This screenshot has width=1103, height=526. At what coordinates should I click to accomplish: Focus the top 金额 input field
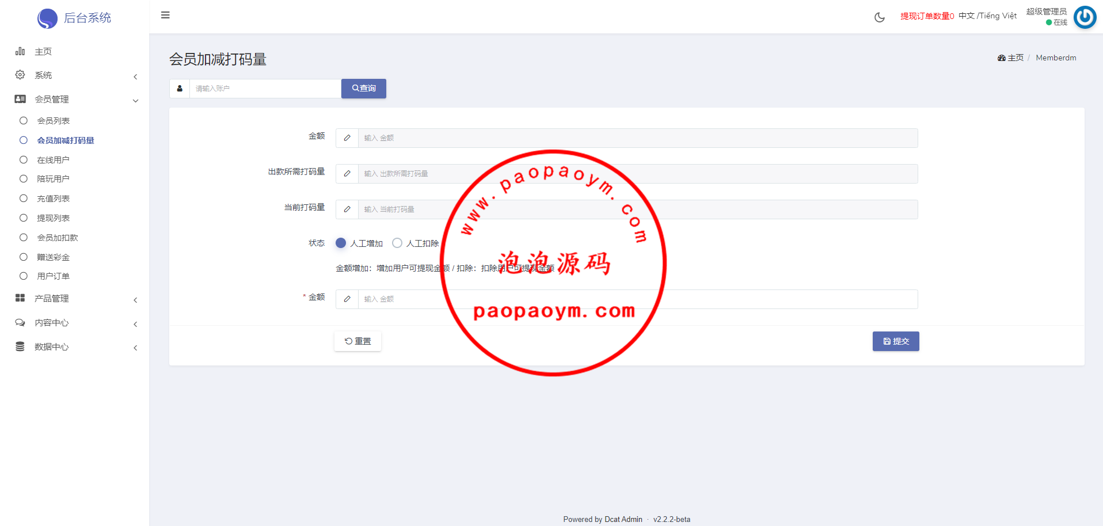(x=638, y=138)
